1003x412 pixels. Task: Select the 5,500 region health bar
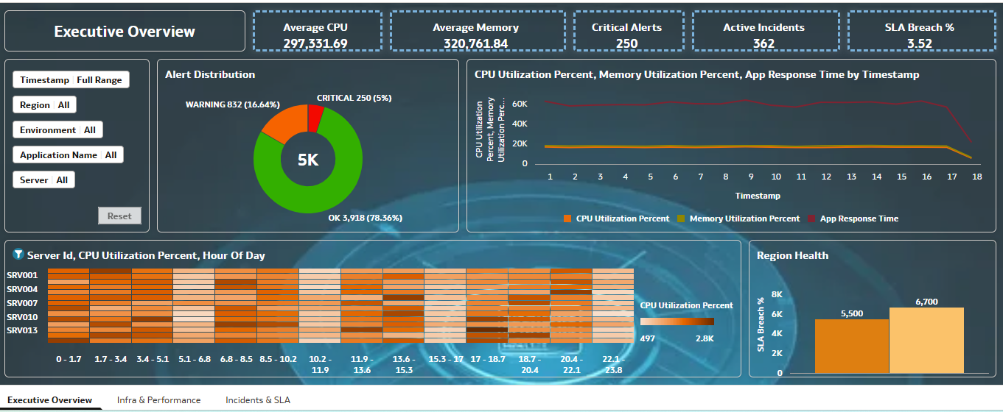tap(851, 347)
